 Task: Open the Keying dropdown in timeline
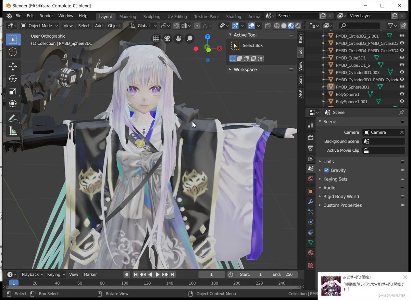click(x=56, y=274)
